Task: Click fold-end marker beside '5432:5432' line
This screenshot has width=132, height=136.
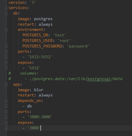Action: [6, 57]
